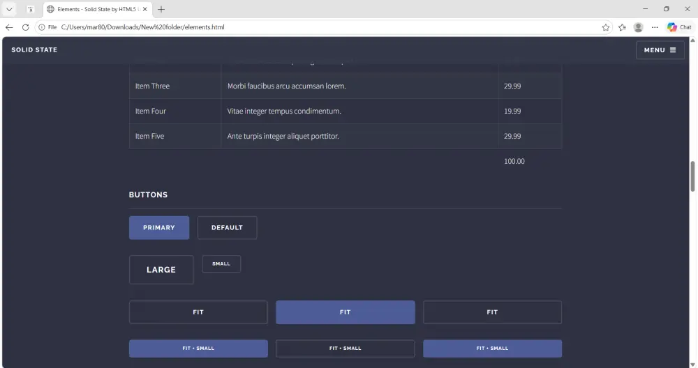
Task: View site information icon by File
Action: [x=42, y=27]
